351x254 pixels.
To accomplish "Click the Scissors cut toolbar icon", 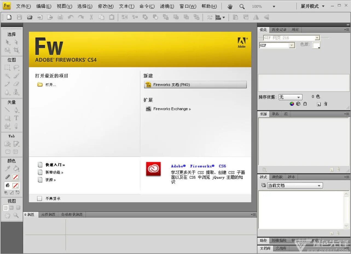I will (91, 17).
